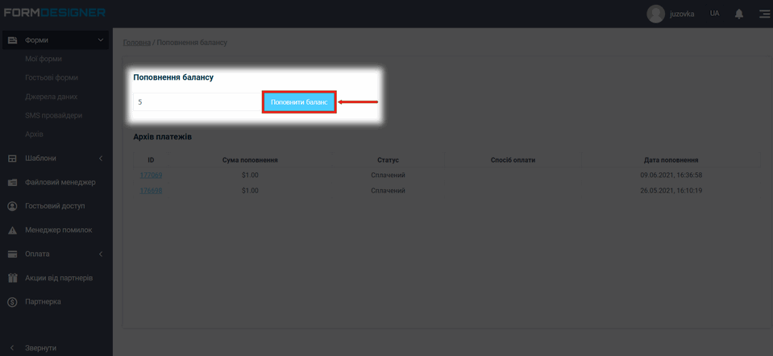Click the juzovka user avatar

tap(656, 14)
